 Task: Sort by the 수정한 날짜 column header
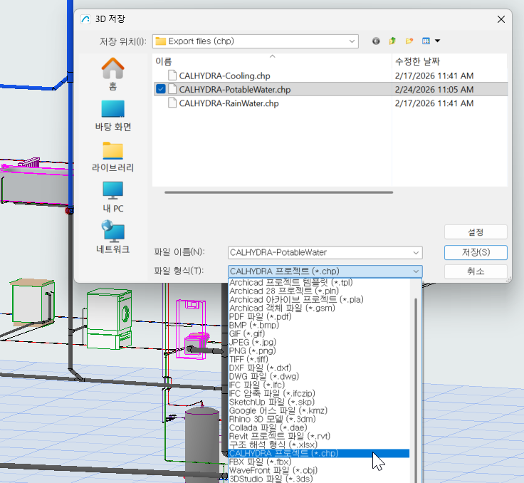449,61
